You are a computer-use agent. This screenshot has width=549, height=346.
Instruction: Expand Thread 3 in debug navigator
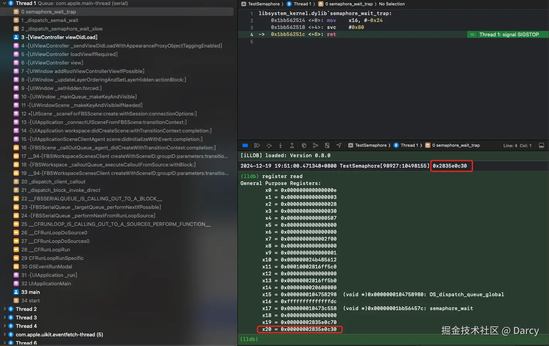click(x=4, y=317)
